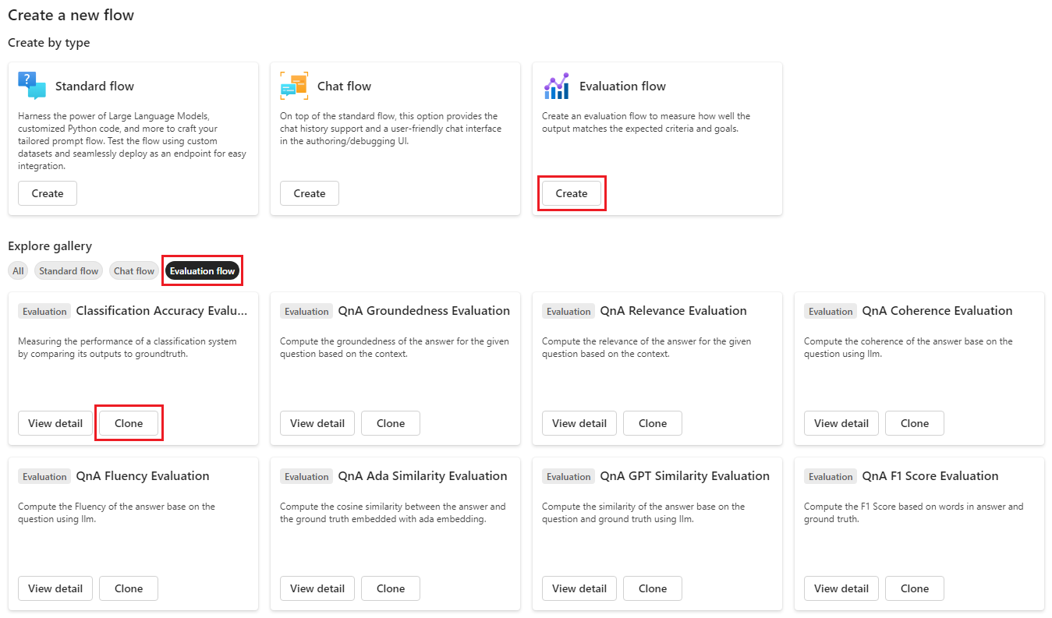Clone QnA Fluency Evaluation flow
Viewport: 1052px width, 618px height.
(129, 588)
